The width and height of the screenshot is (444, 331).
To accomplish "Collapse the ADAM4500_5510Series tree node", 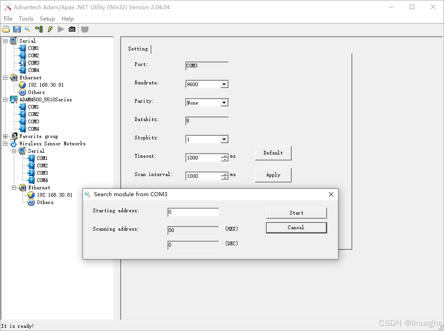I will (5, 100).
